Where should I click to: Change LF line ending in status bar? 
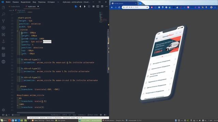tap(69, 115)
